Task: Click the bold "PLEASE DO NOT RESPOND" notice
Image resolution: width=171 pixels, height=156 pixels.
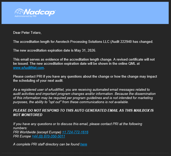Action: pyautogui.click(x=83, y=112)
